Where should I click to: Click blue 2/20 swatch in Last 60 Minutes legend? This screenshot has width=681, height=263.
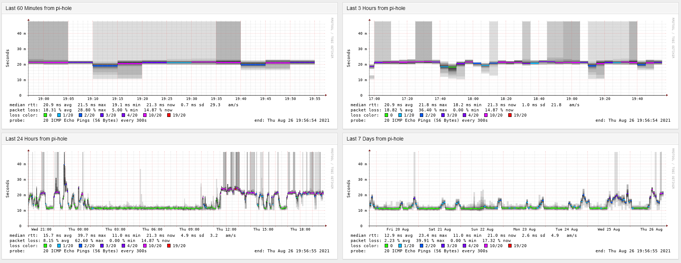(80, 115)
